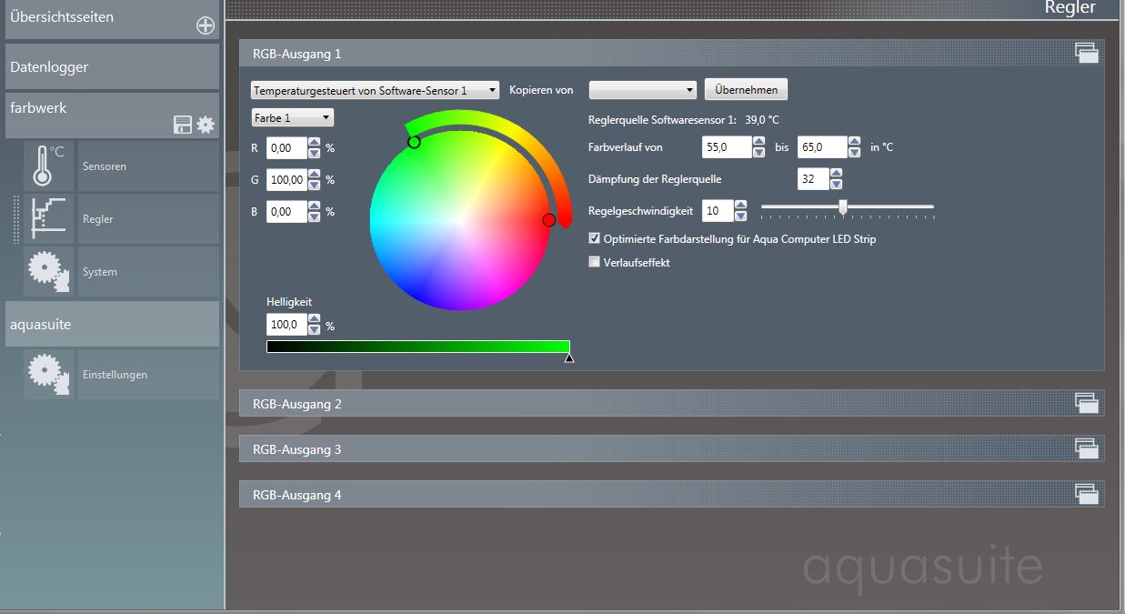Click the farbwerk save disk icon
The height and width of the screenshot is (614, 1125).
[x=183, y=126]
